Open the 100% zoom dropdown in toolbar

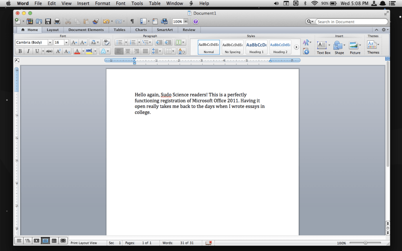pyautogui.click(x=185, y=22)
